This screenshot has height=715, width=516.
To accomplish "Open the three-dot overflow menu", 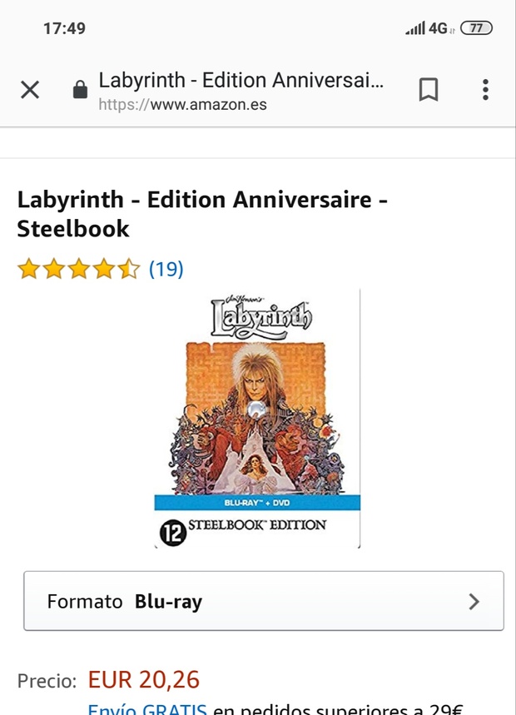I will pos(485,90).
